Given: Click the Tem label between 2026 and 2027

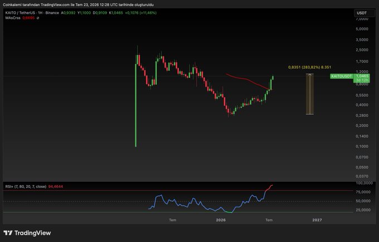Looking at the screenshot, I should 269,220.
